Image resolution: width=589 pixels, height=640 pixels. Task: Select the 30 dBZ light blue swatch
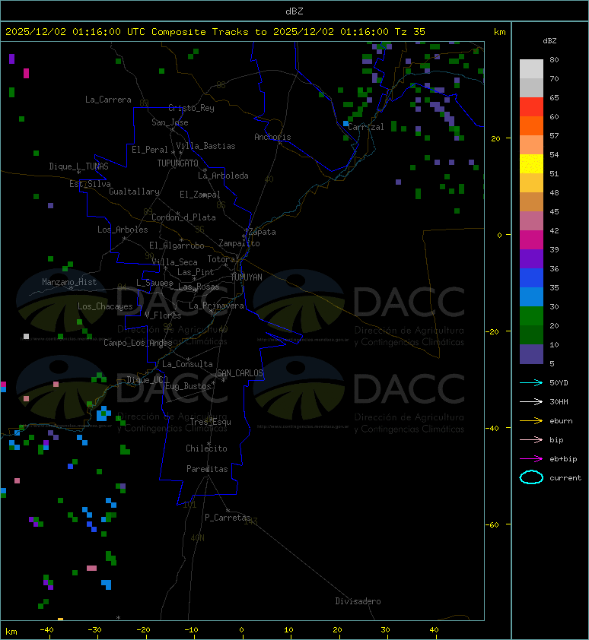[x=531, y=296]
